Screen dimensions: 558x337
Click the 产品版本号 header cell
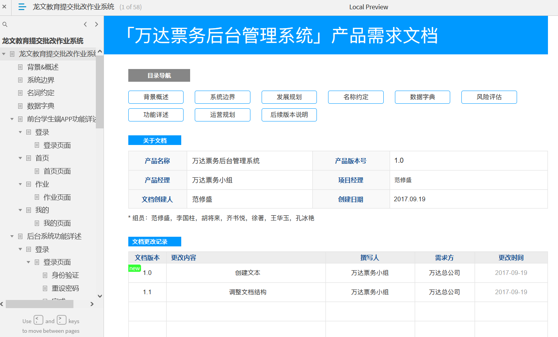coord(351,161)
